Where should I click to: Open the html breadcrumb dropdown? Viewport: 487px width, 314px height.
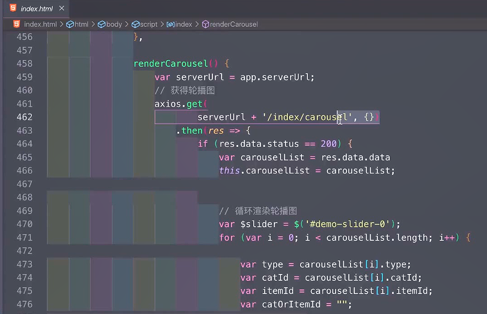[81, 24]
